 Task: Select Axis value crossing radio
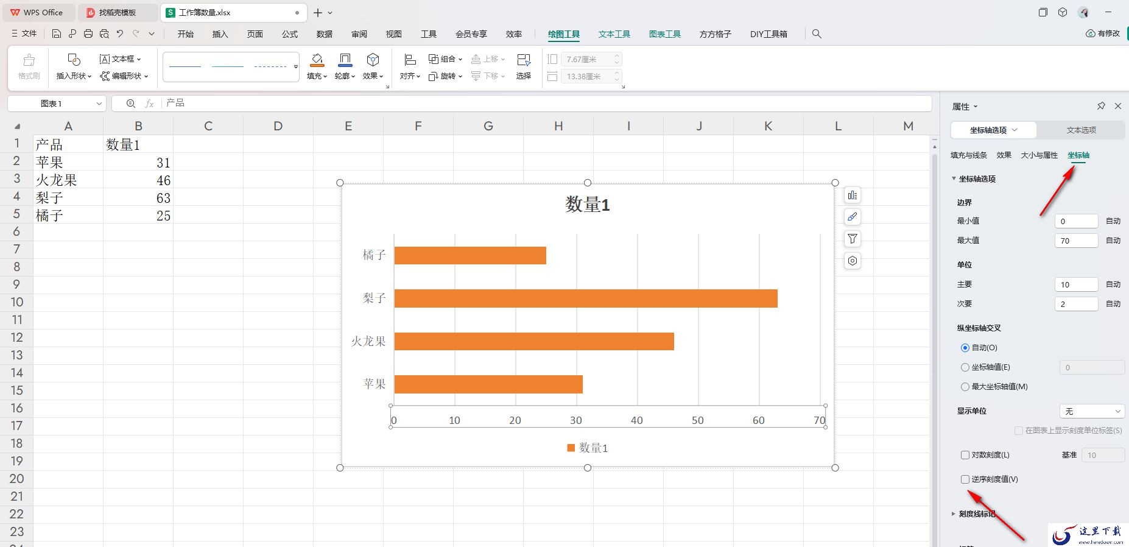coord(965,367)
